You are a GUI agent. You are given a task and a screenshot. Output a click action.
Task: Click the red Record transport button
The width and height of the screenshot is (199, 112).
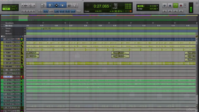[x=181, y=6]
